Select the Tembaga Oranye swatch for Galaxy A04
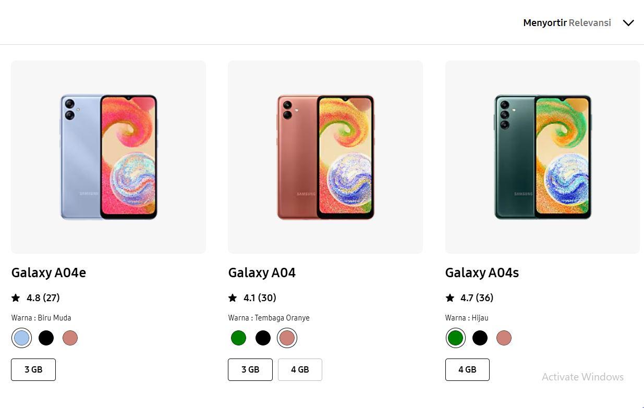This screenshot has width=644, height=408. click(287, 338)
